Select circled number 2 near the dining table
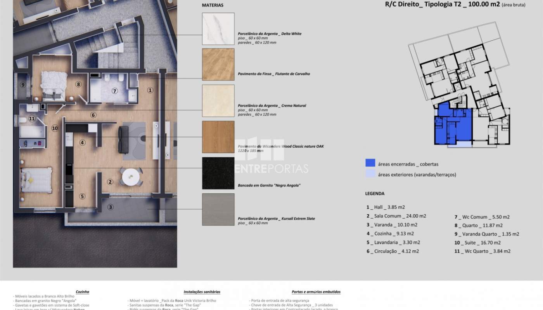The width and height of the screenshot is (543, 310). pyautogui.click(x=110, y=182)
